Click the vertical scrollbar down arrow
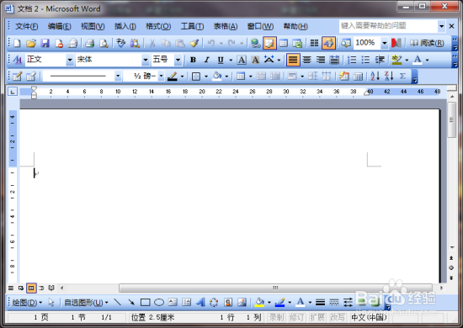The image size is (463, 328). pos(452,247)
